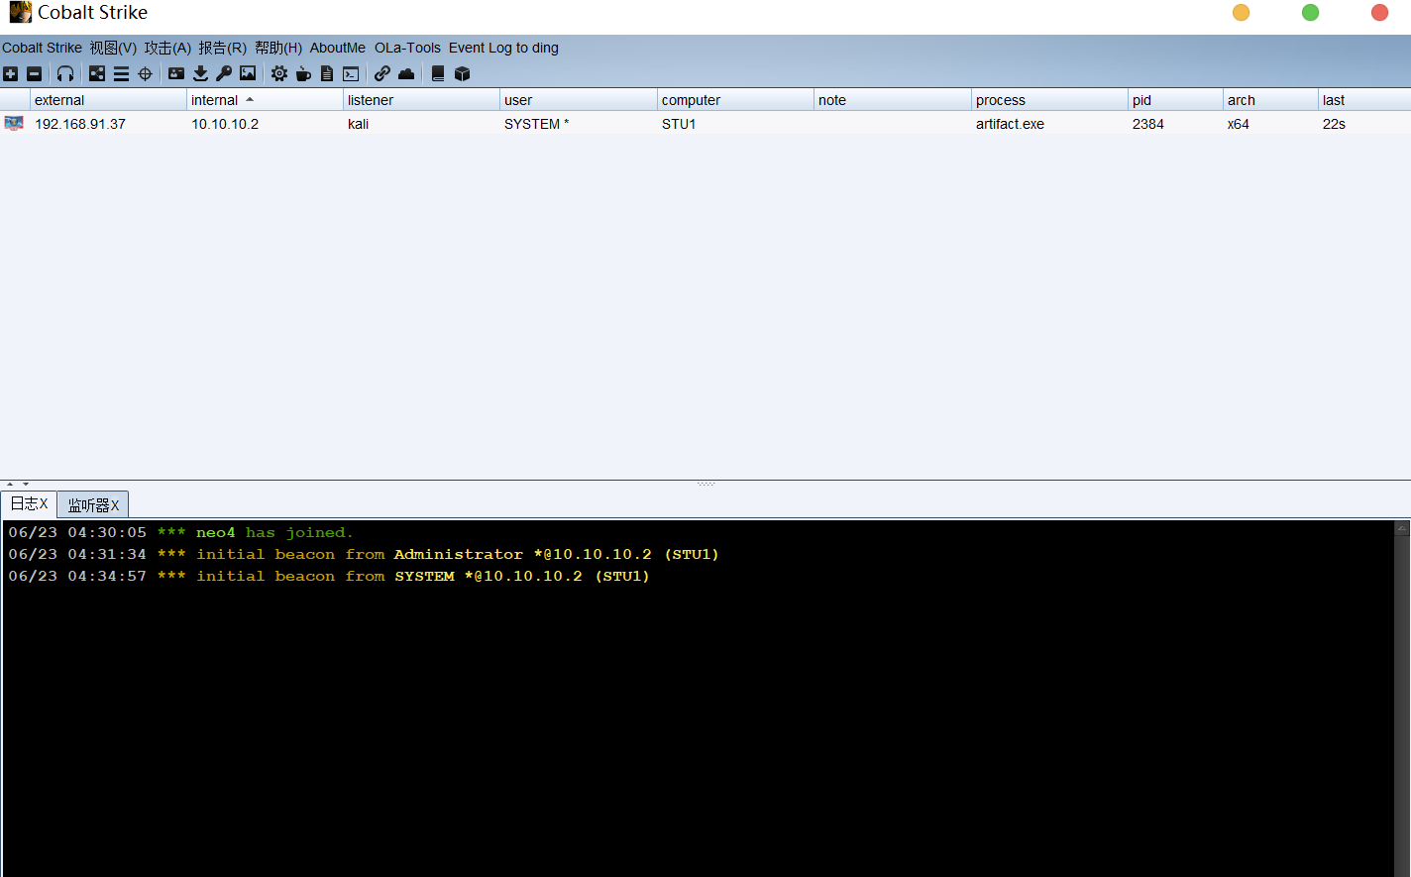Open credentials via the ID card icon
This screenshot has width=1411, height=877.
pyautogui.click(x=176, y=73)
